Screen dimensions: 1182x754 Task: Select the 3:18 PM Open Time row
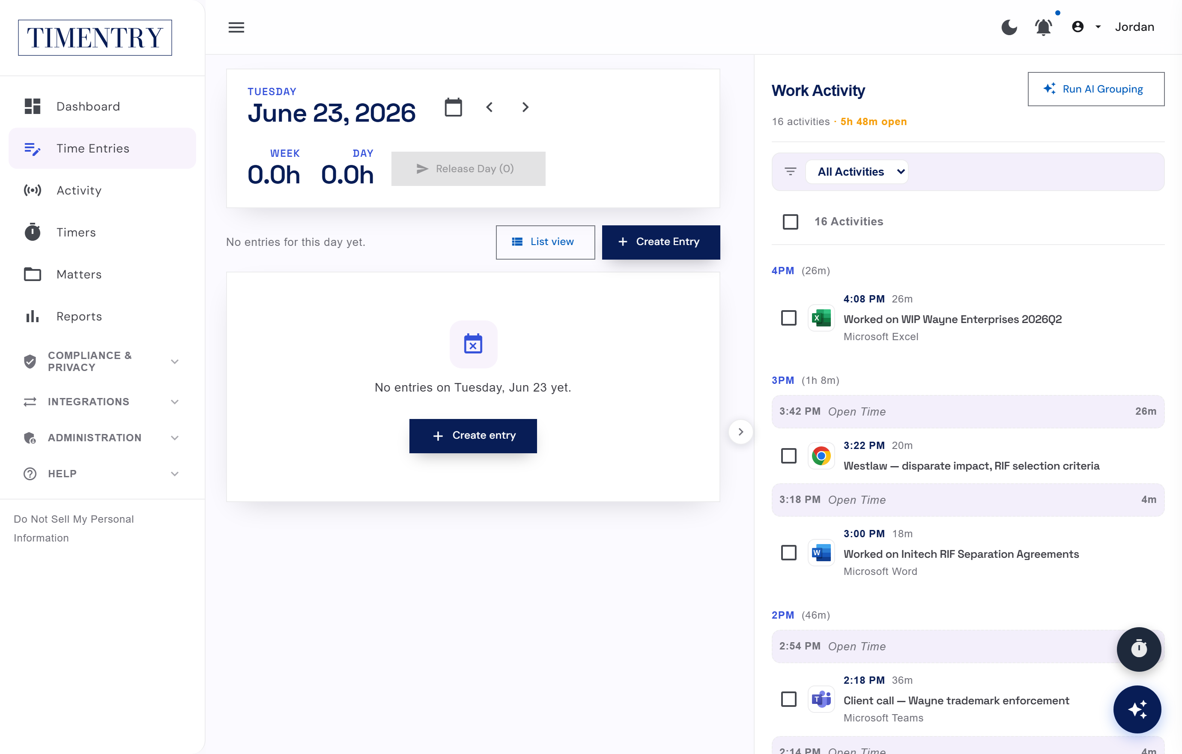[x=967, y=500]
